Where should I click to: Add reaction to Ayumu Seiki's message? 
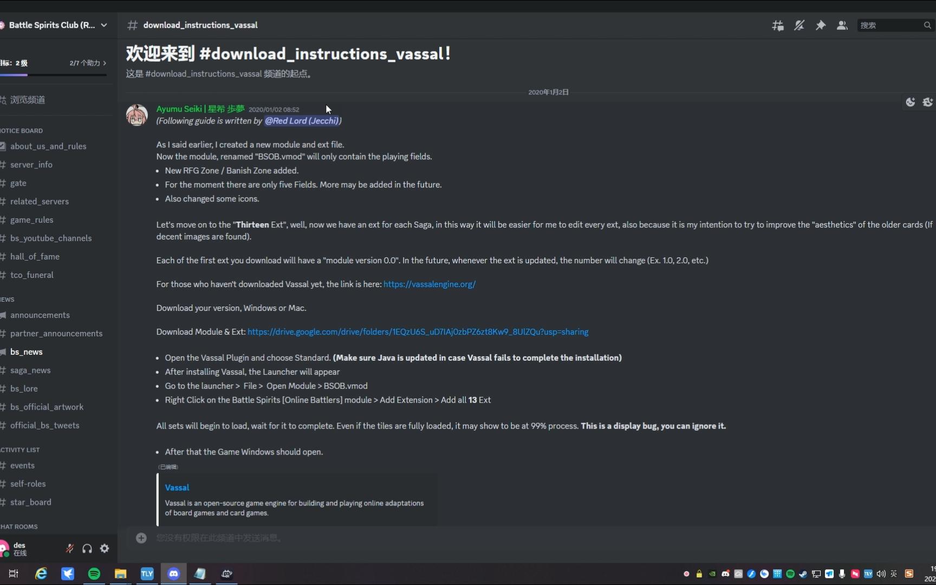click(911, 102)
